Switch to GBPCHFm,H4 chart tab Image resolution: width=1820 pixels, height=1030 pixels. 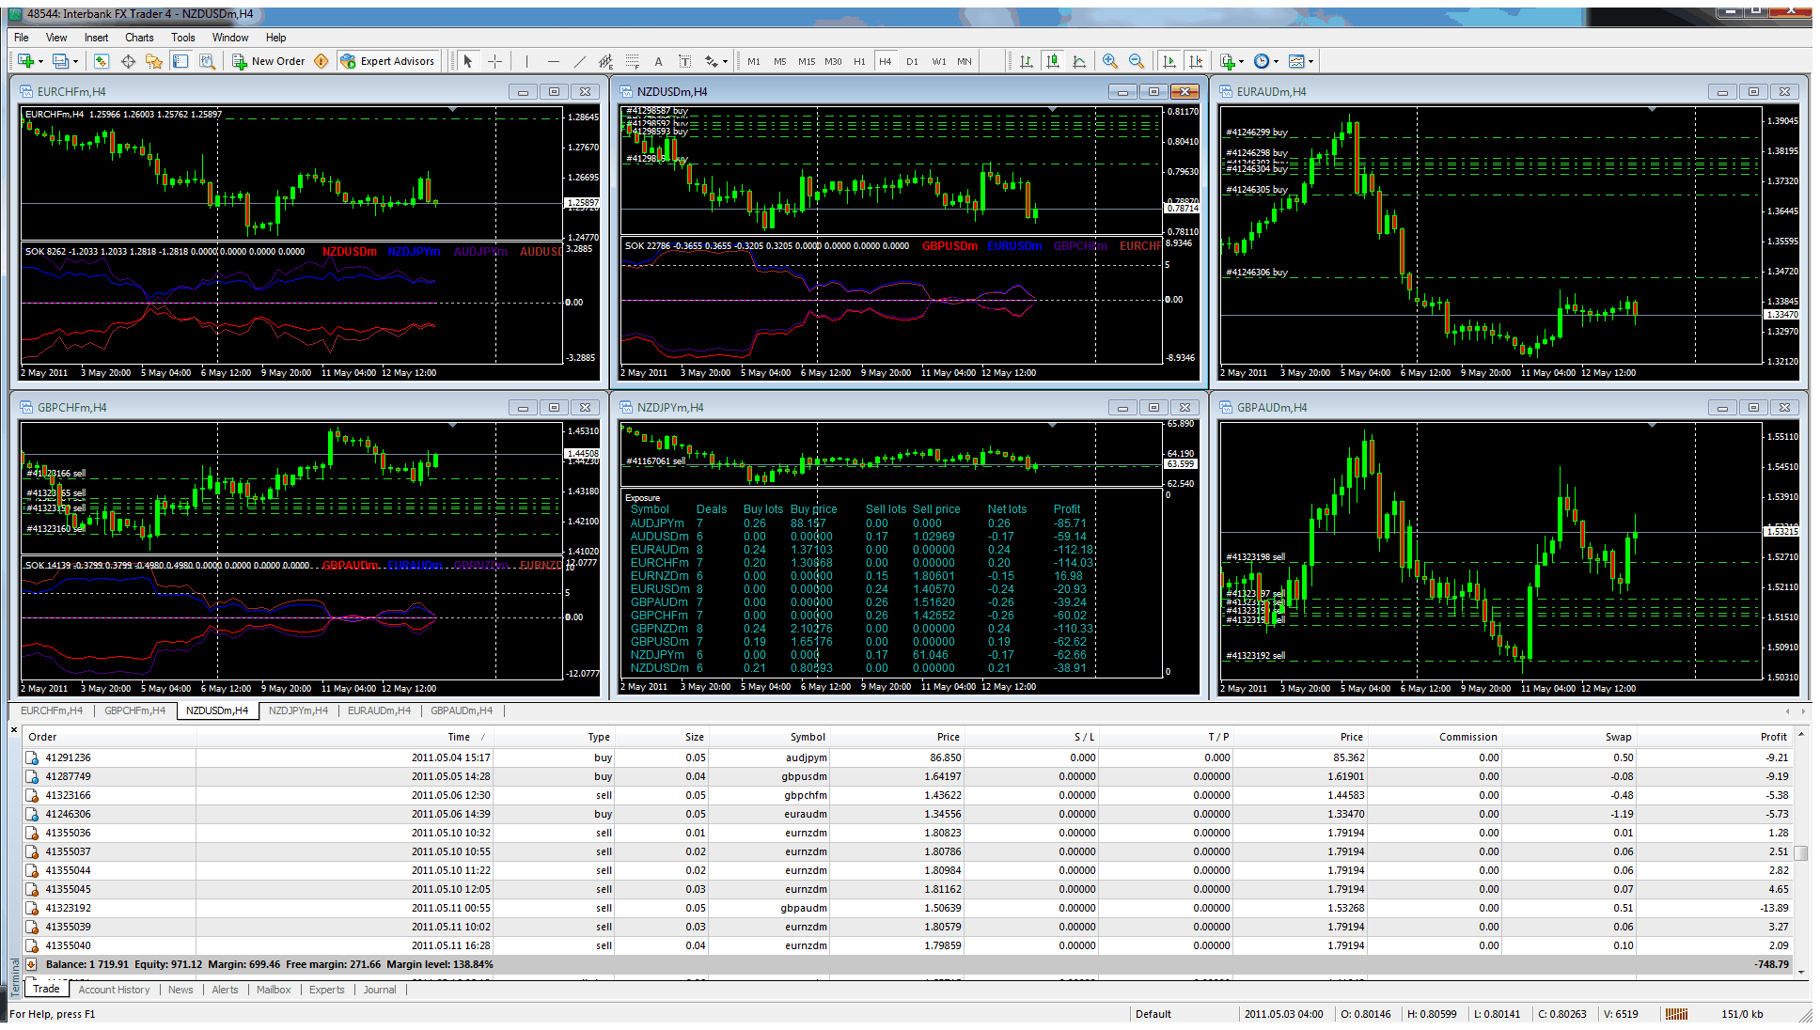pyautogui.click(x=134, y=710)
